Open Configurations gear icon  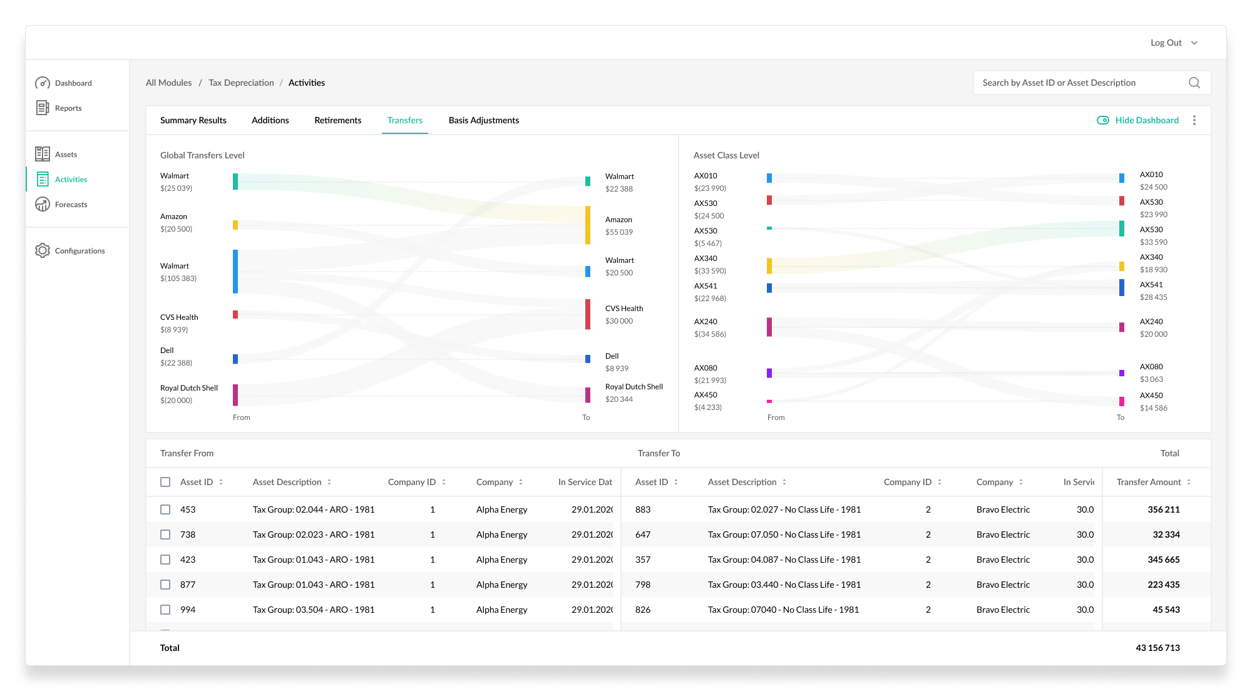coord(43,251)
